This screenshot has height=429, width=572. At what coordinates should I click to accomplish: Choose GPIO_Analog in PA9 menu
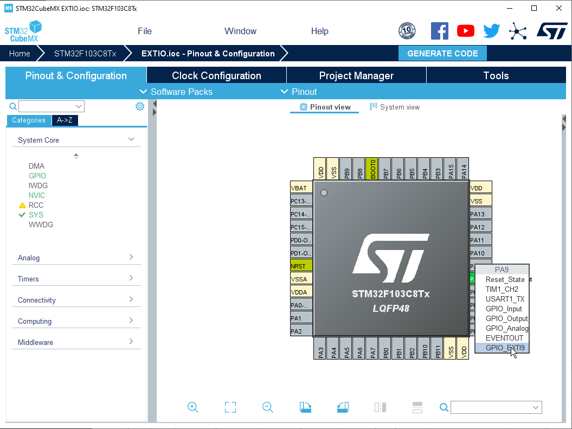point(502,328)
